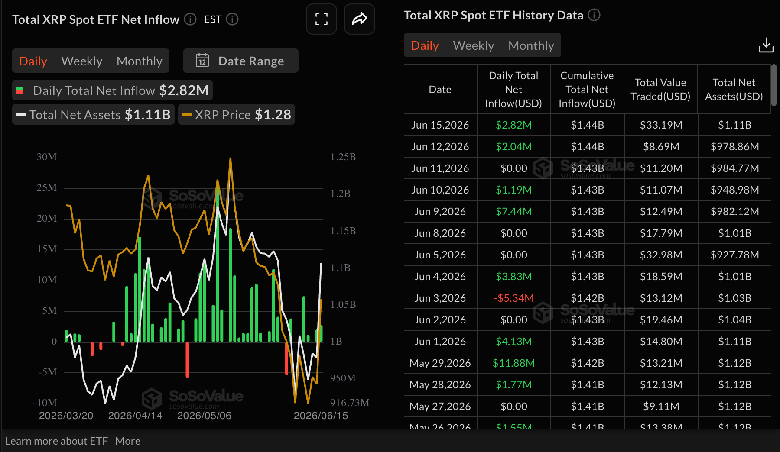Click the 2026/03/20 chart axis date label
The image size is (780, 452).
66,416
